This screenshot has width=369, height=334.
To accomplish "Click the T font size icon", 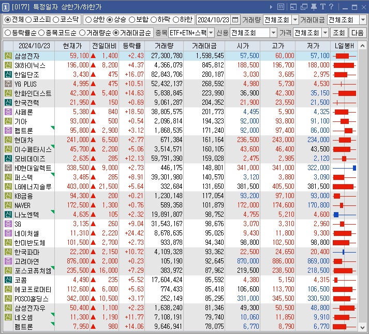I will [x=322, y=7].
